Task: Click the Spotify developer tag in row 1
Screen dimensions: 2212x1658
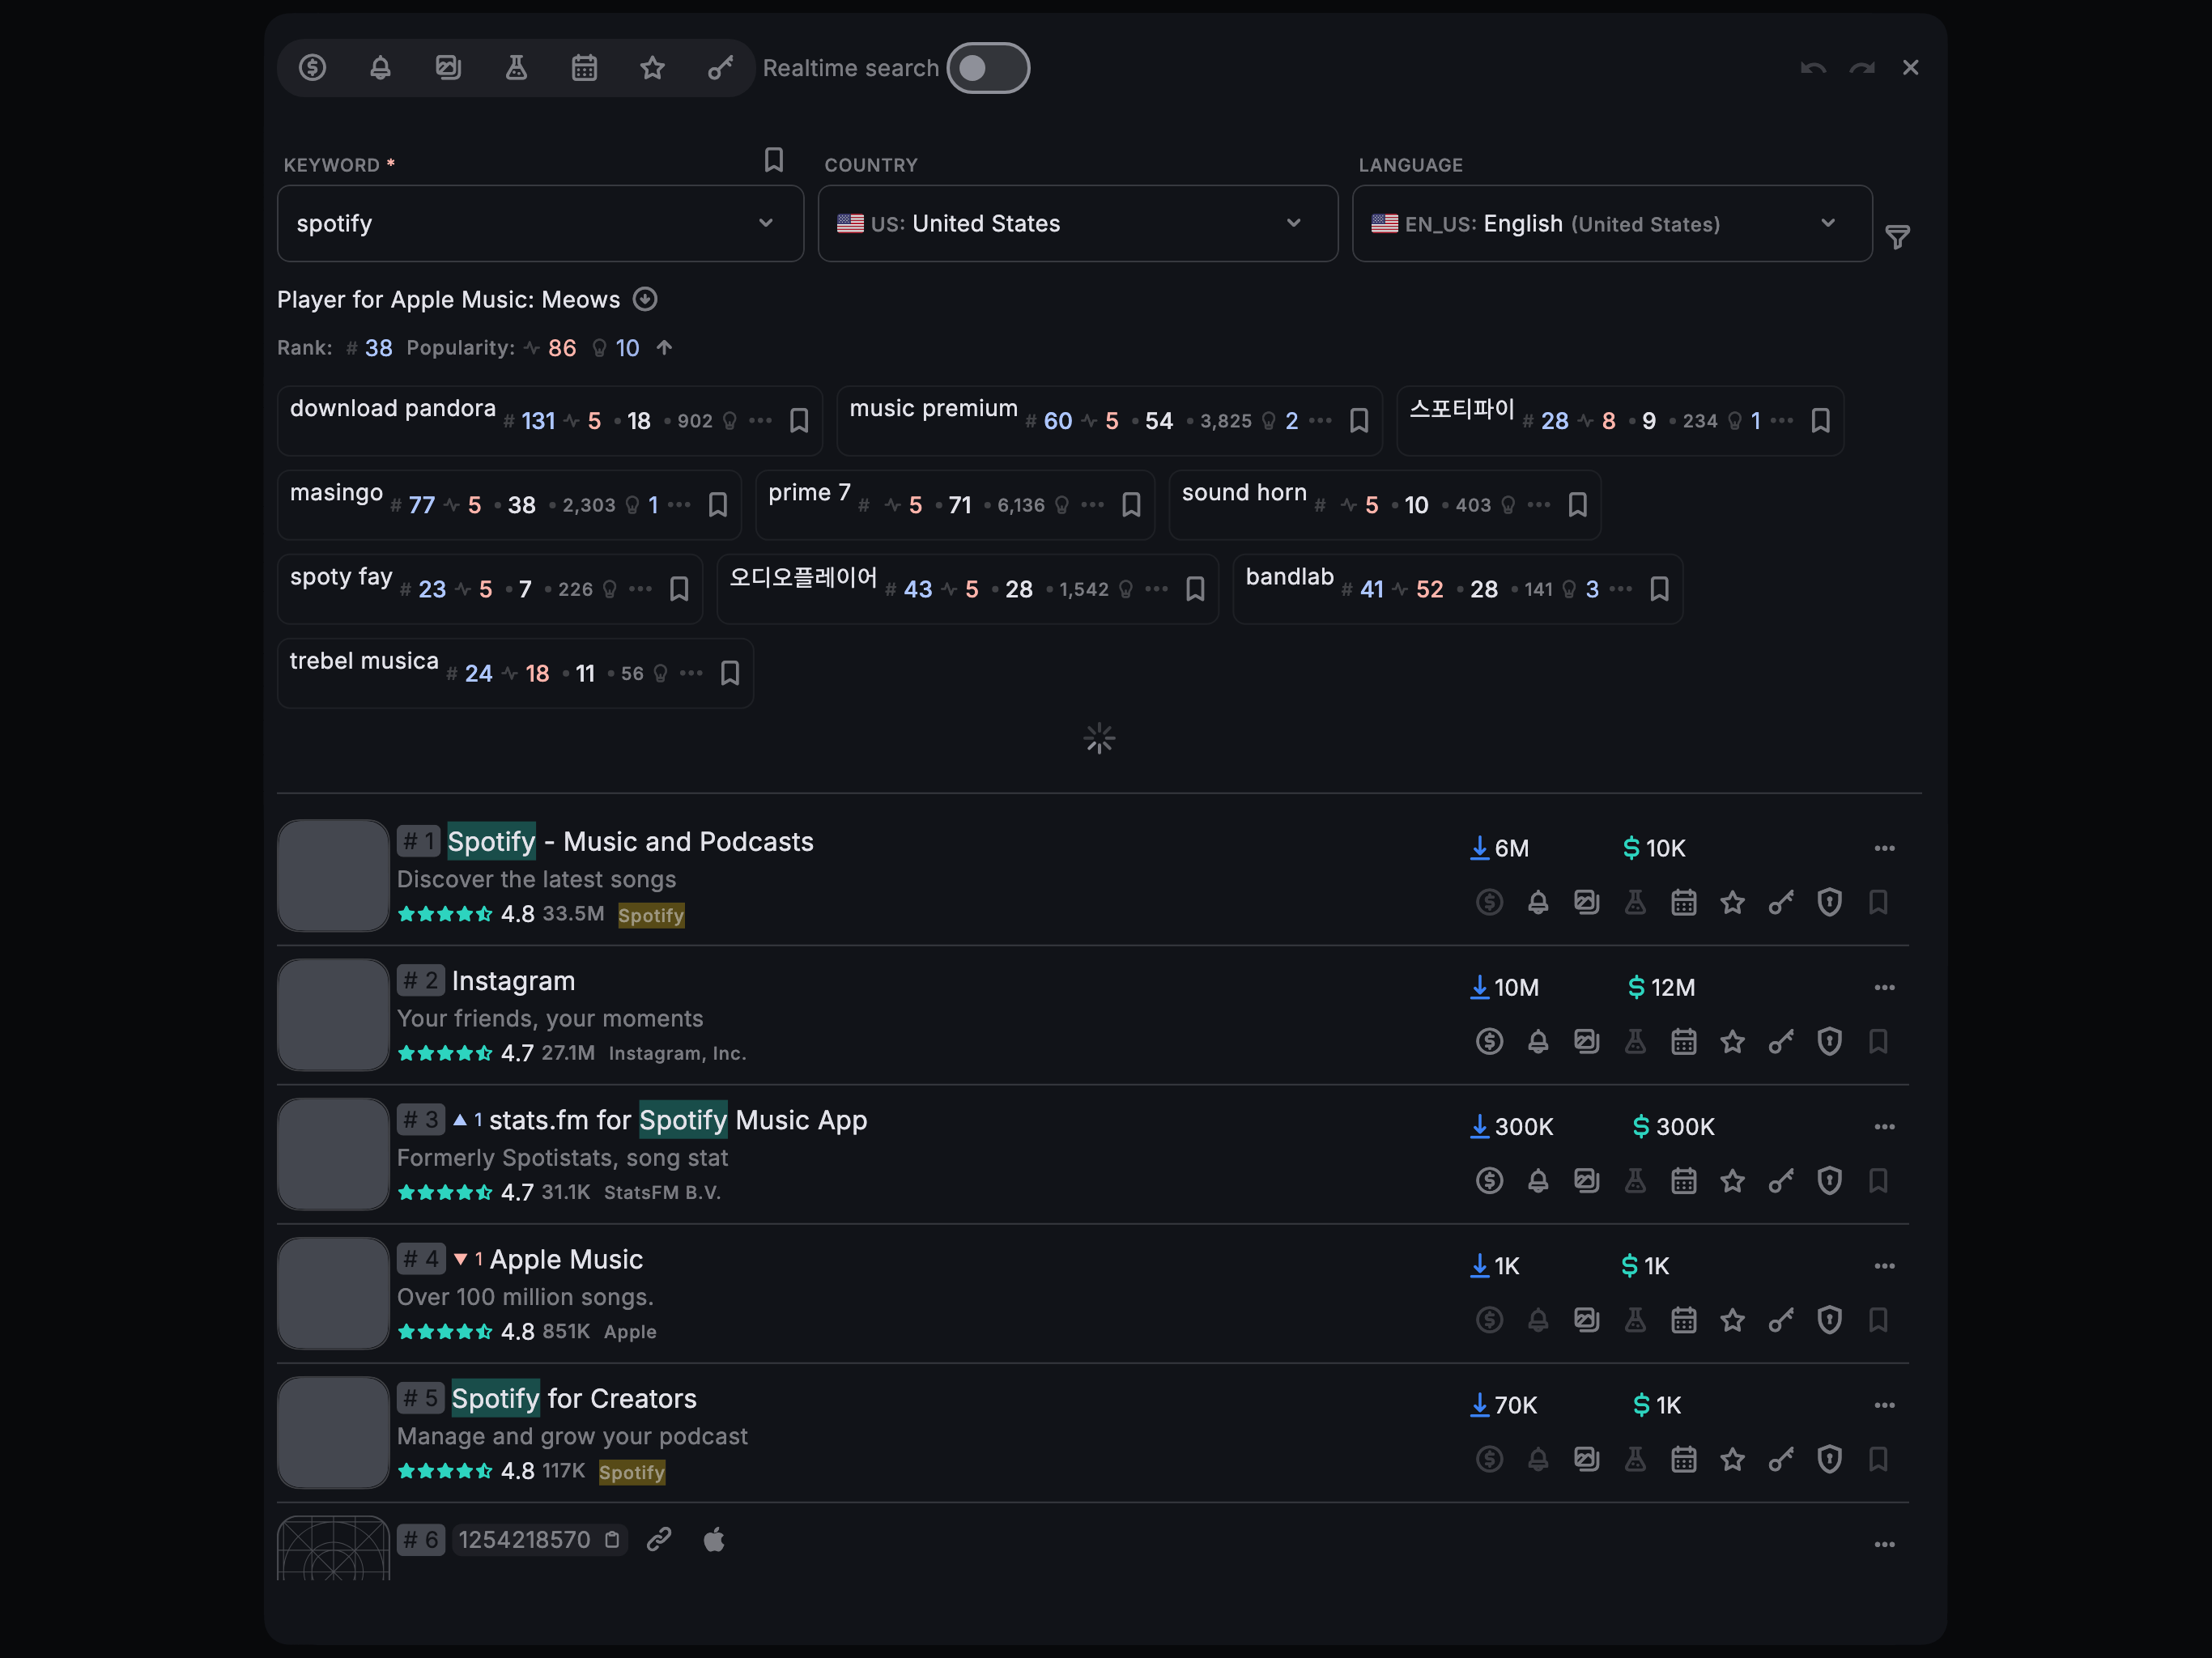Action: coord(651,914)
